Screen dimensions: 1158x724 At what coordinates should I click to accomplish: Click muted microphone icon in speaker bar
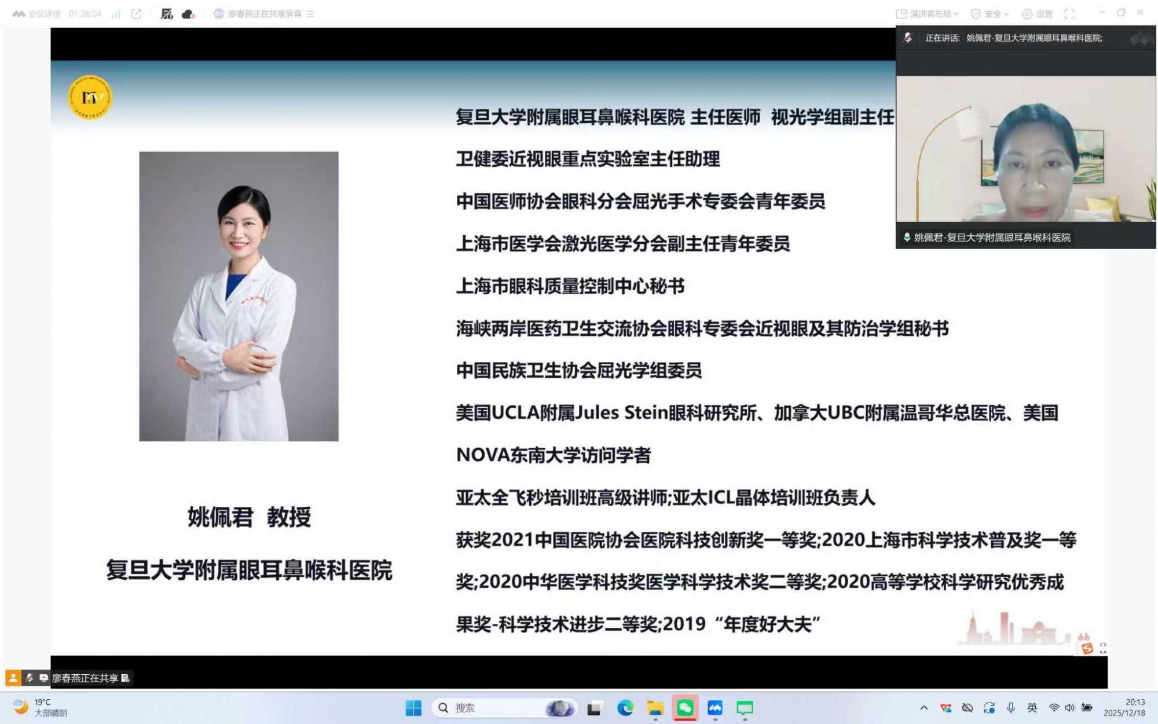click(907, 38)
